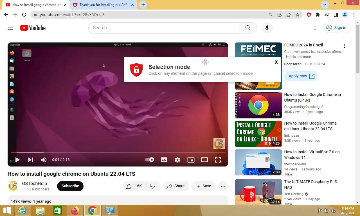Click zoom magnifier icon in address bar
Image resolution: width=360 pixels, height=216 pixels.
[x=271, y=15]
